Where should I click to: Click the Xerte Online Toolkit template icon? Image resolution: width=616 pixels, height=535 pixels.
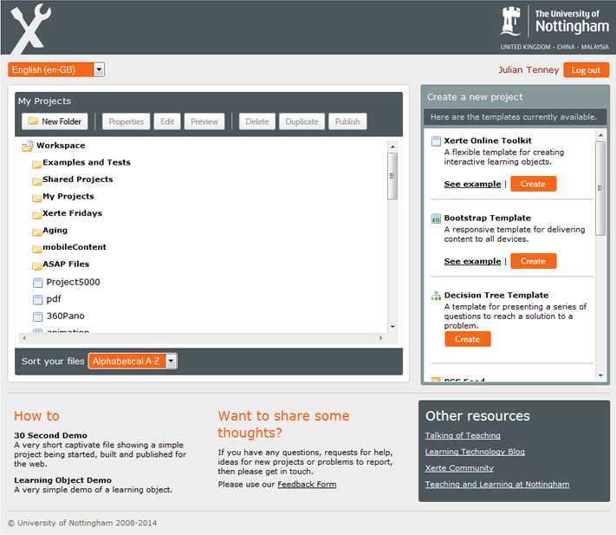pyautogui.click(x=436, y=141)
